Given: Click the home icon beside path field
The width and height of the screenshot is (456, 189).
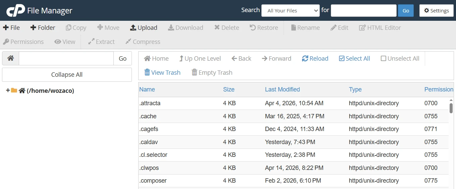Looking at the screenshot, I should pos(11,58).
